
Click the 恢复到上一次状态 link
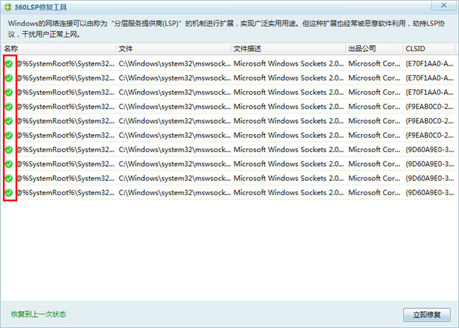coord(39,315)
